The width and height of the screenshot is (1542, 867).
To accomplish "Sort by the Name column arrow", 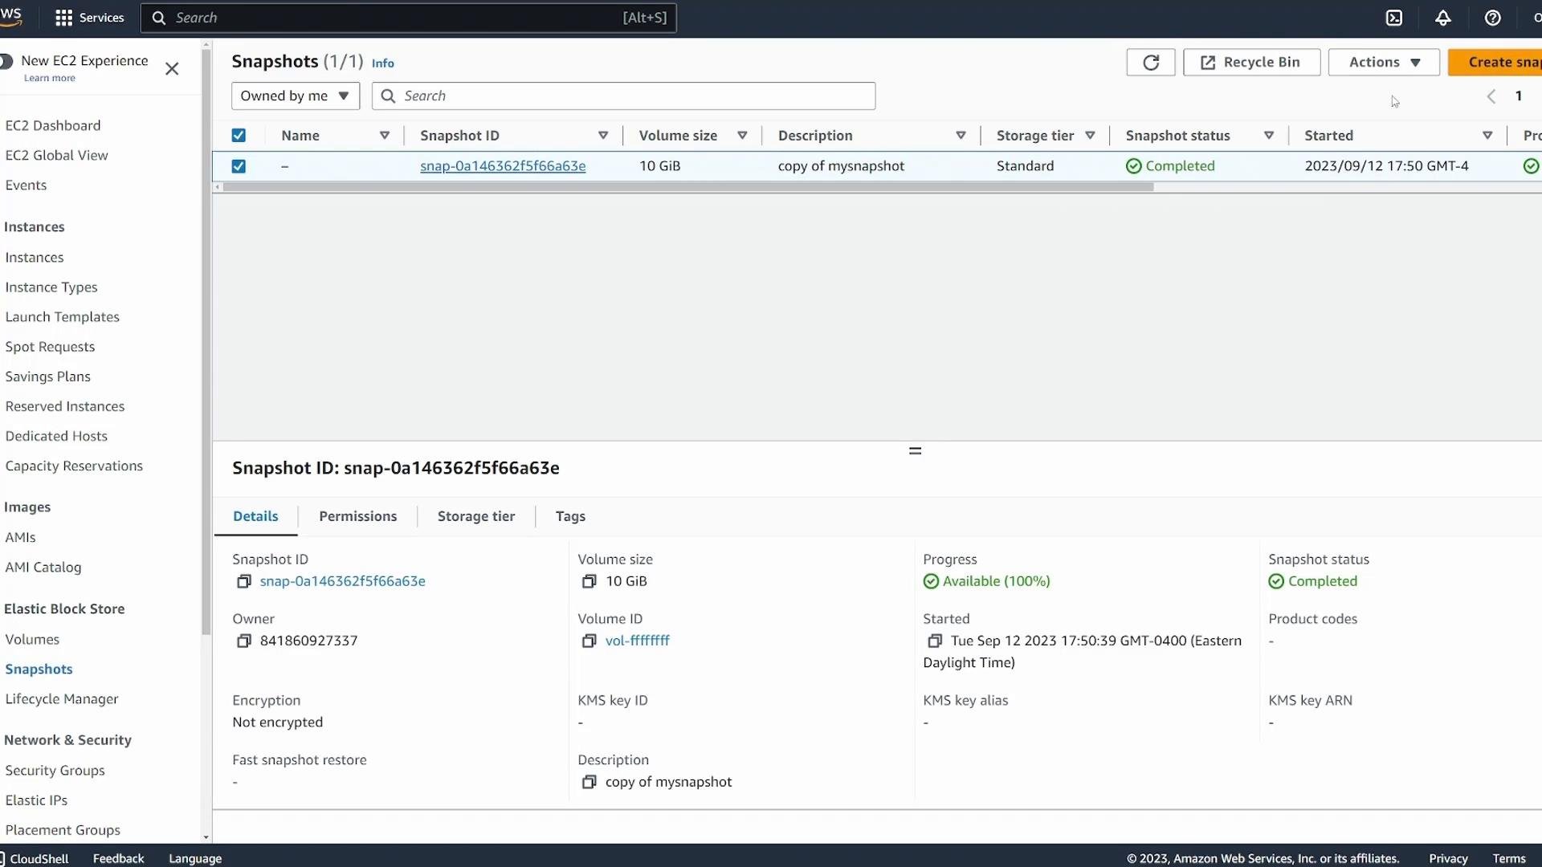I will 385,136.
